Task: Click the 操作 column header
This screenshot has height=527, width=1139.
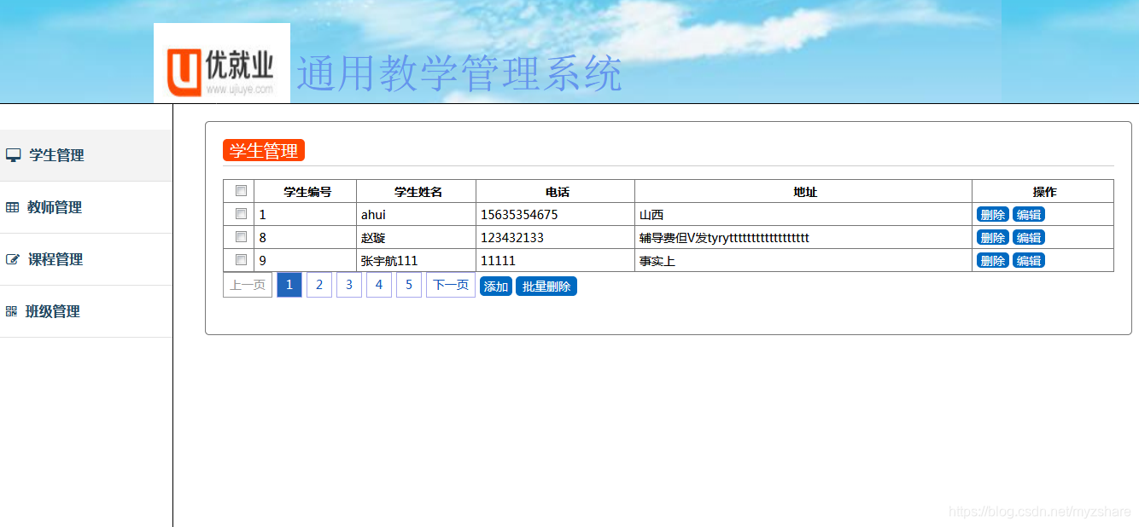Action: [x=1045, y=192]
